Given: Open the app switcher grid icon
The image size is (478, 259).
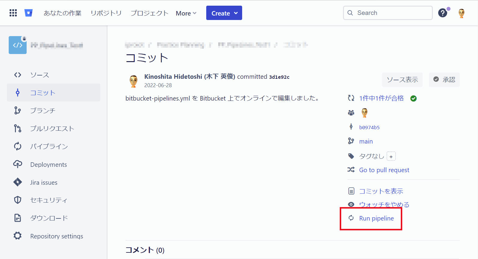Looking at the screenshot, I should tap(13, 13).
